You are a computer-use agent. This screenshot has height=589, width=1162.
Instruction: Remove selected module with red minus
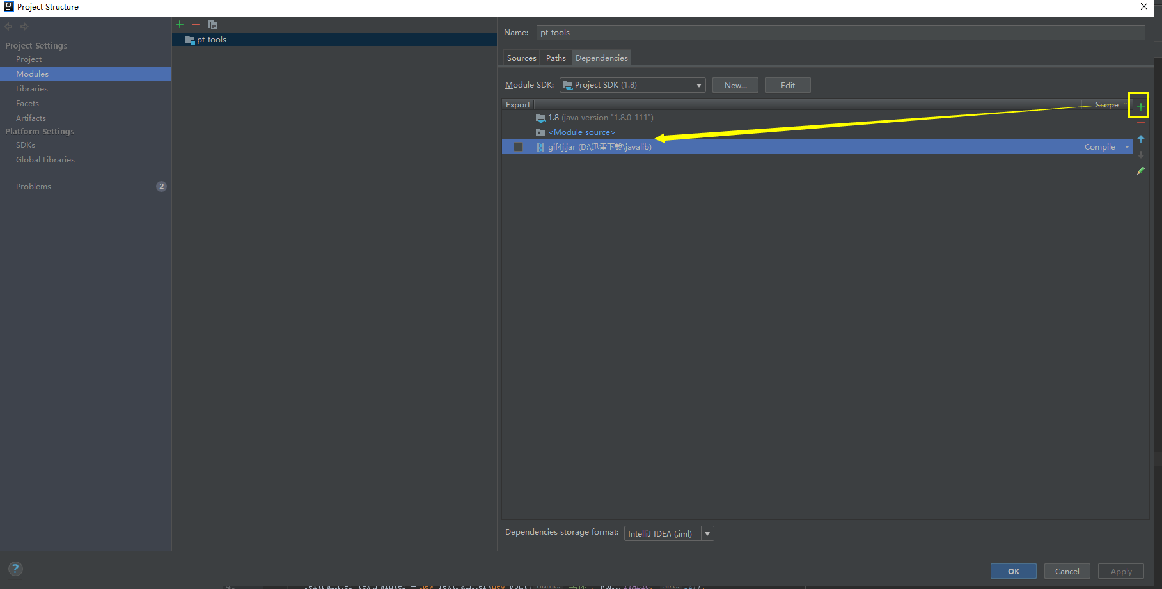pyautogui.click(x=196, y=24)
